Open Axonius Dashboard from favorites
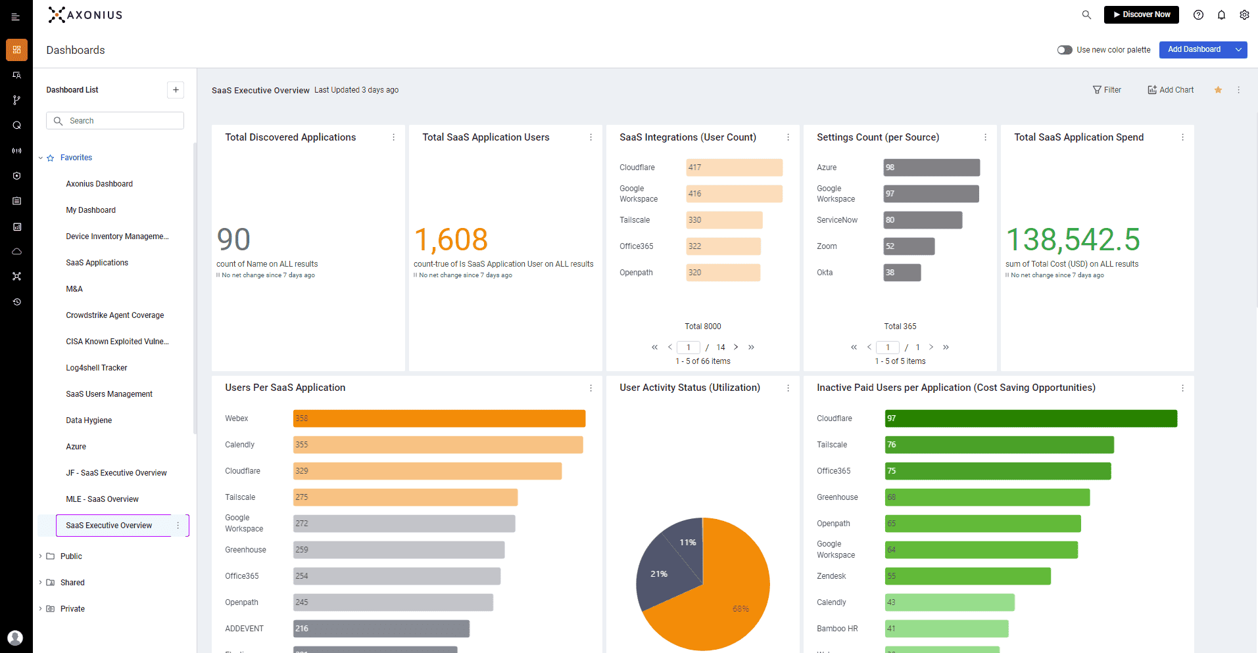The width and height of the screenshot is (1258, 653). point(99,184)
